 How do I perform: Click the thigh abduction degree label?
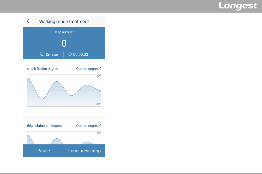(44, 126)
